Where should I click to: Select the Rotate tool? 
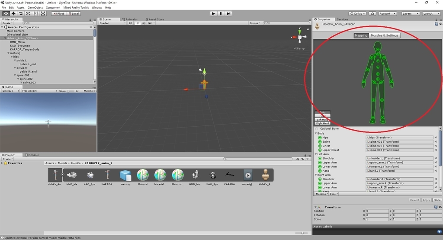click(x=21, y=13)
